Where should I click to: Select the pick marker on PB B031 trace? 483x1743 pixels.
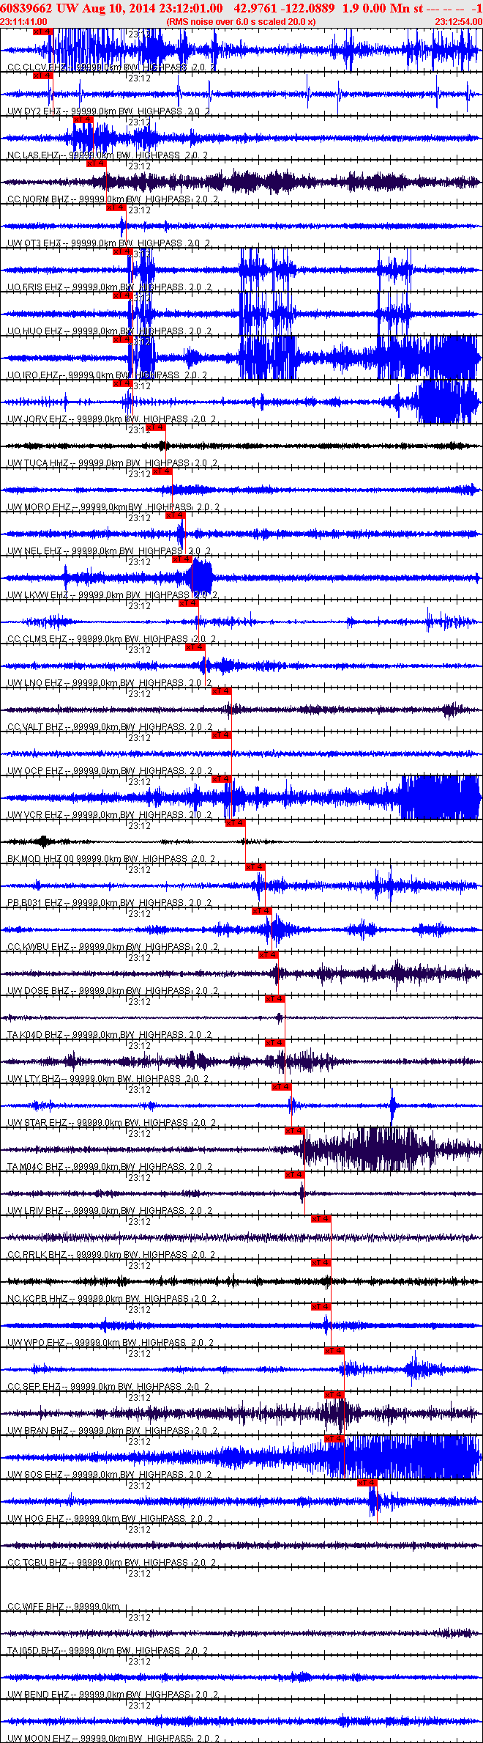254,867
